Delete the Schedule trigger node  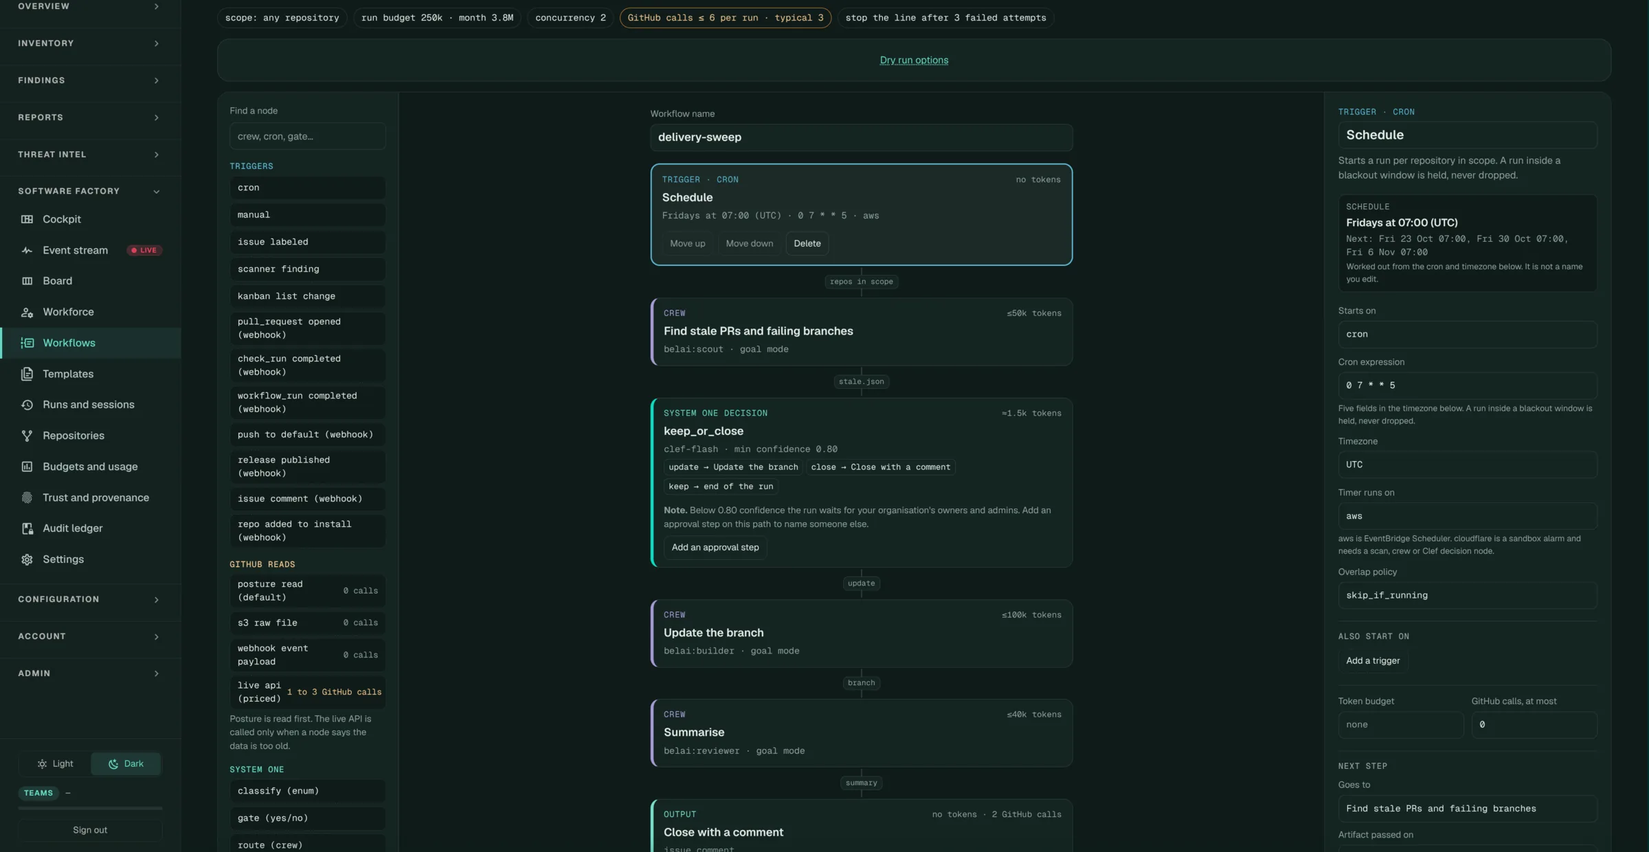click(x=807, y=243)
